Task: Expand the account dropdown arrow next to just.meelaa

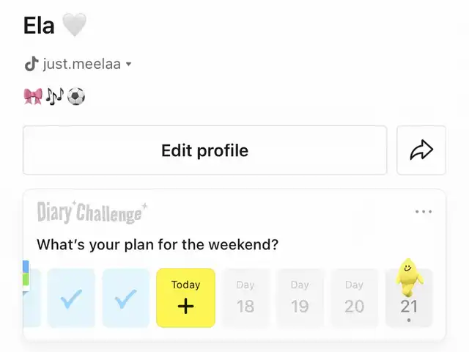Action: [x=129, y=64]
